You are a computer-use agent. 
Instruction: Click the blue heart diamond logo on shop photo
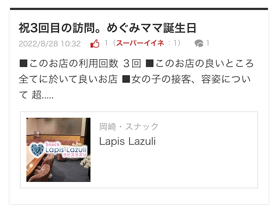[37, 150]
